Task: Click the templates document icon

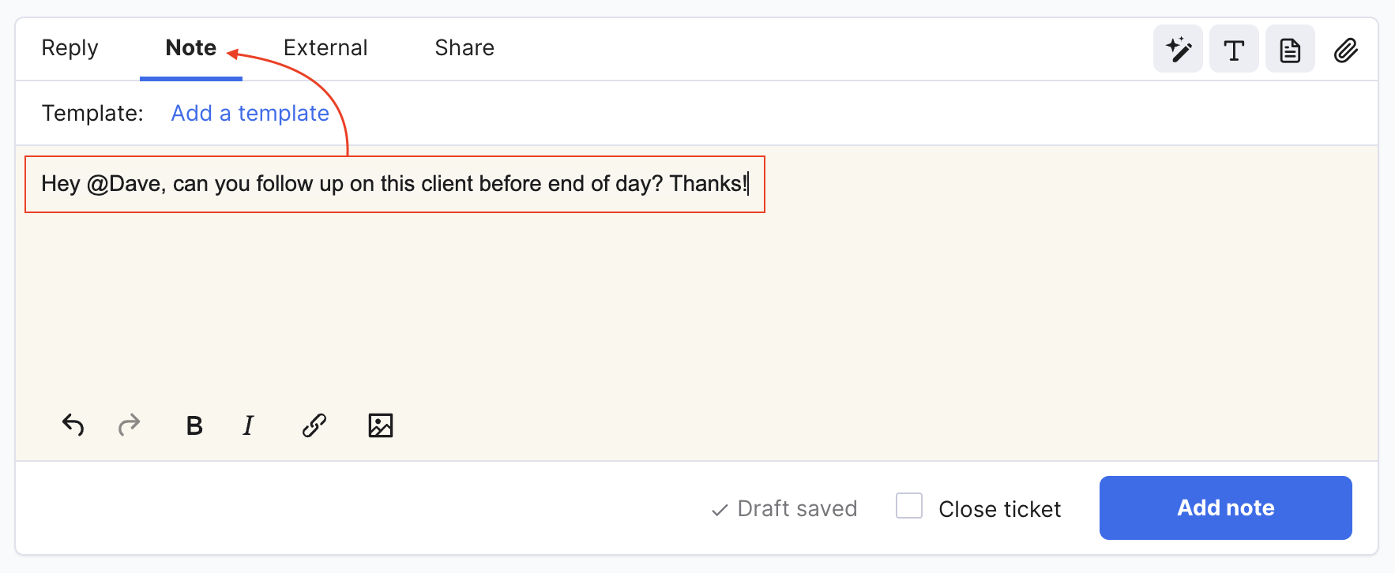Action: pyautogui.click(x=1290, y=49)
